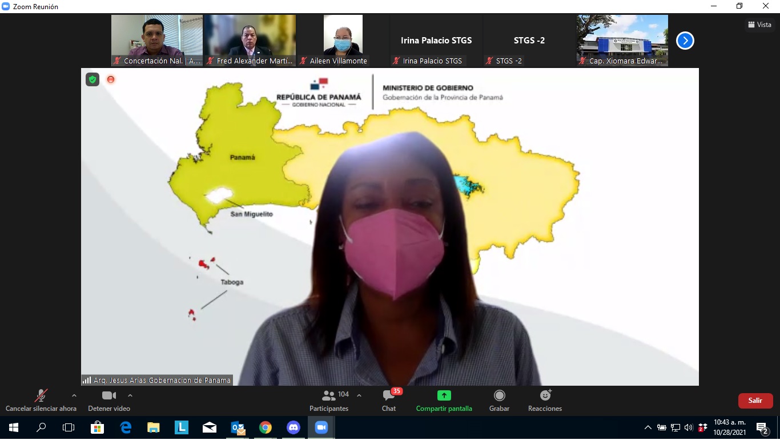Show hidden system tray icons

point(648,427)
